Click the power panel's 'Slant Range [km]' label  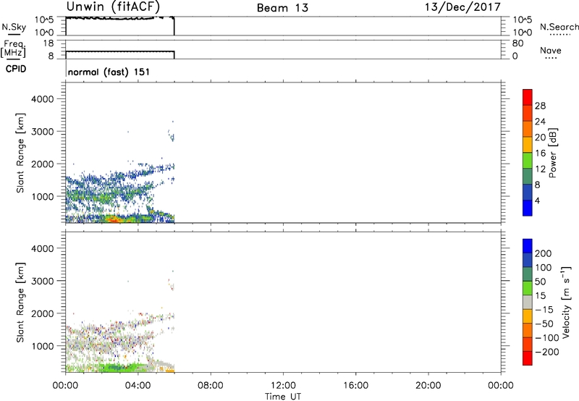[x=20, y=153]
